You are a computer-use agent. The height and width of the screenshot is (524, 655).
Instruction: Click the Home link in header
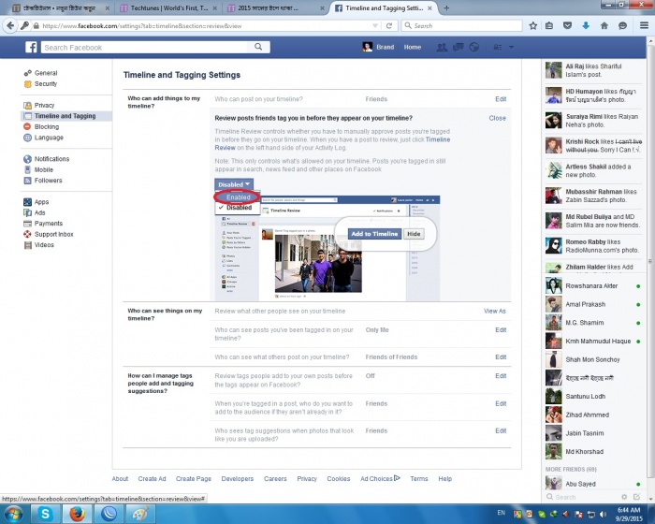tap(413, 47)
